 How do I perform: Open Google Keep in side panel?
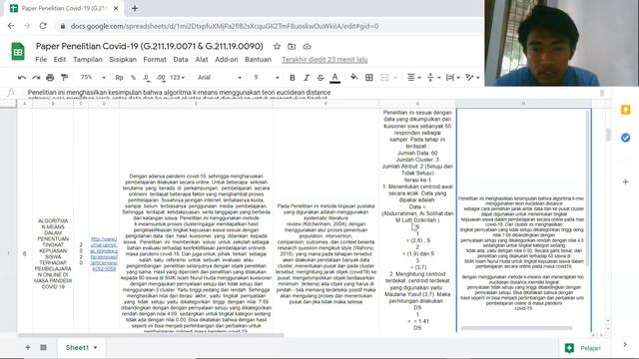coord(626,110)
